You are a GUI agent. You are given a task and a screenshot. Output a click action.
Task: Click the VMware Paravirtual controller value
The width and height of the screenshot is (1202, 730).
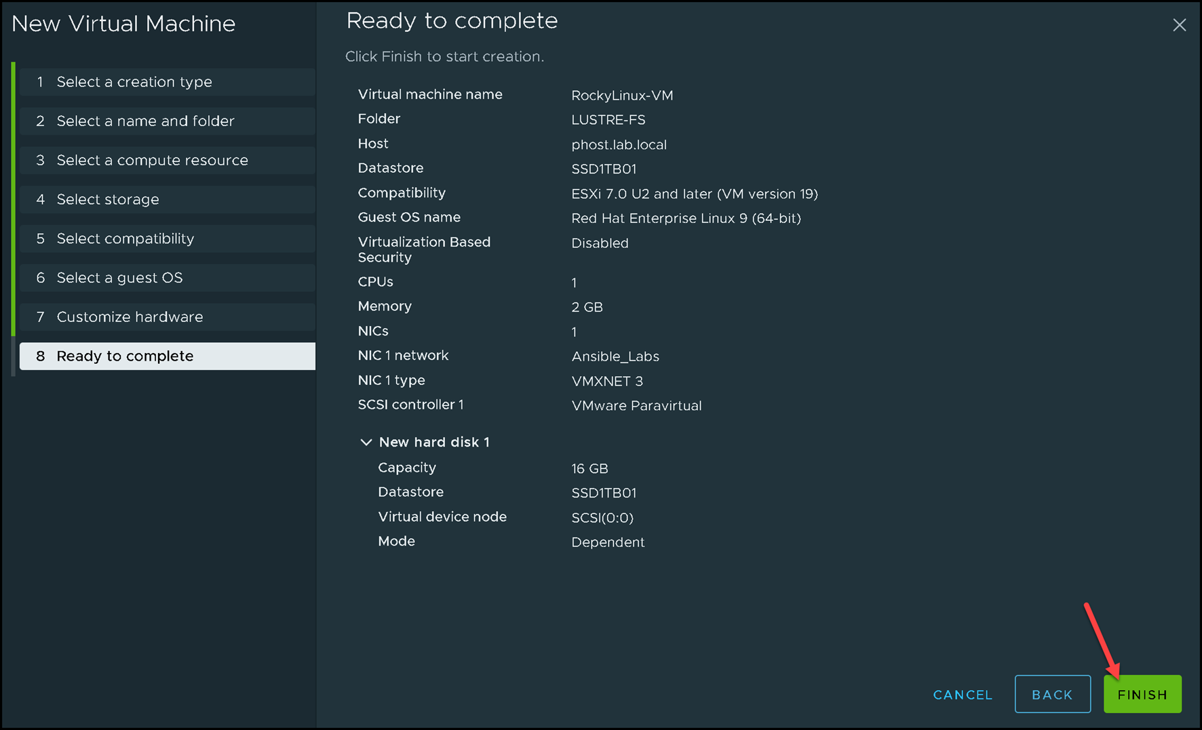coord(636,406)
